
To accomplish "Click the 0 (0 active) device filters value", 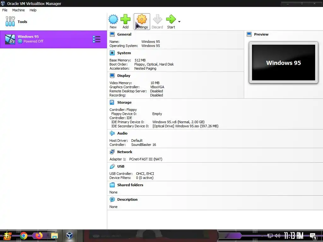I will tap(144, 178).
